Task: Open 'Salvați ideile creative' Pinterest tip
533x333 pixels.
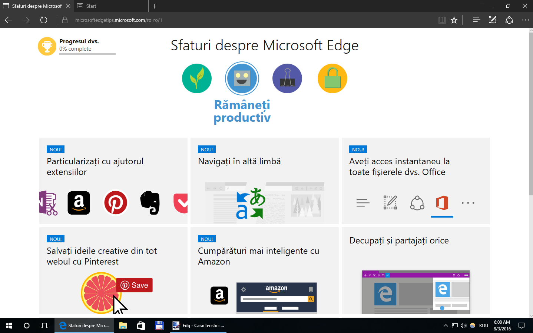Action: pyautogui.click(x=113, y=270)
